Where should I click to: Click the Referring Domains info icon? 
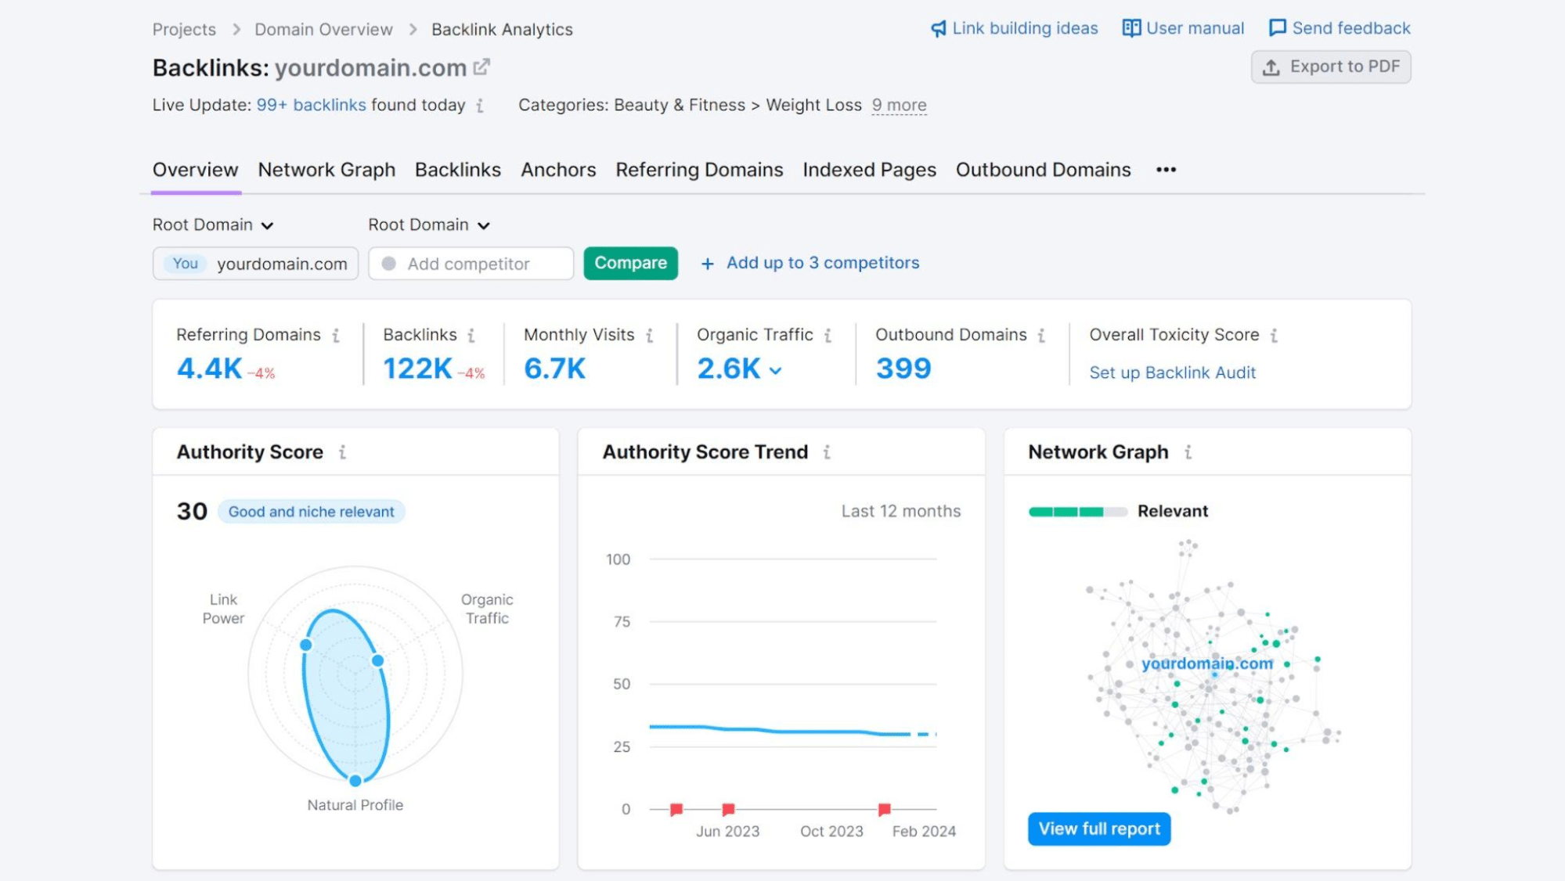(x=336, y=336)
